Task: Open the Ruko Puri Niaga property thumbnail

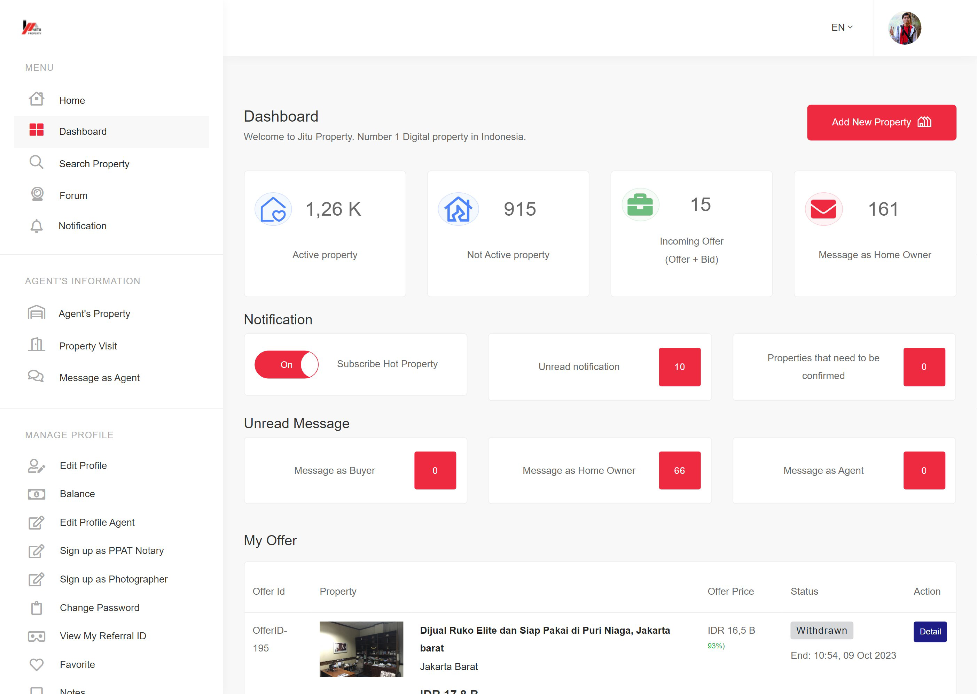Action: tap(361, 649)
